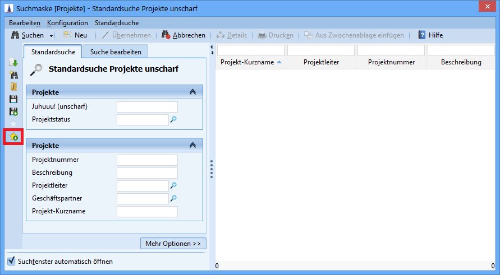Click the save-as floppy icon with green plus

13,111
